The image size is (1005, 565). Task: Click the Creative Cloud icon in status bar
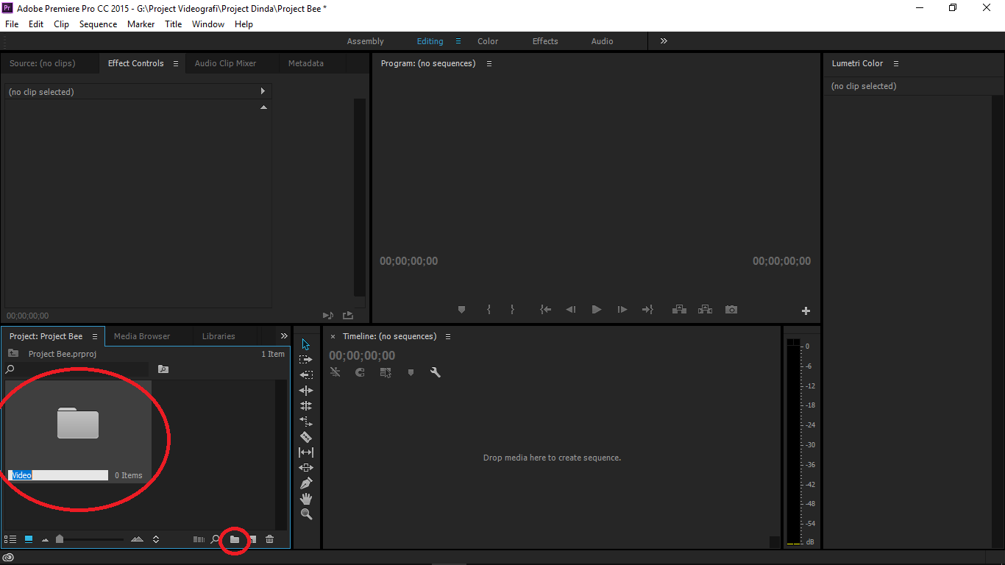point(9,558)
